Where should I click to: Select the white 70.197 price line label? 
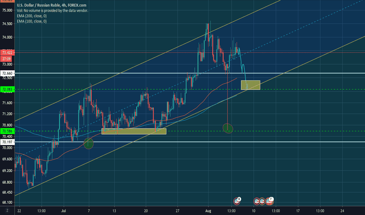pyautogui.click(x=7, y=142)
